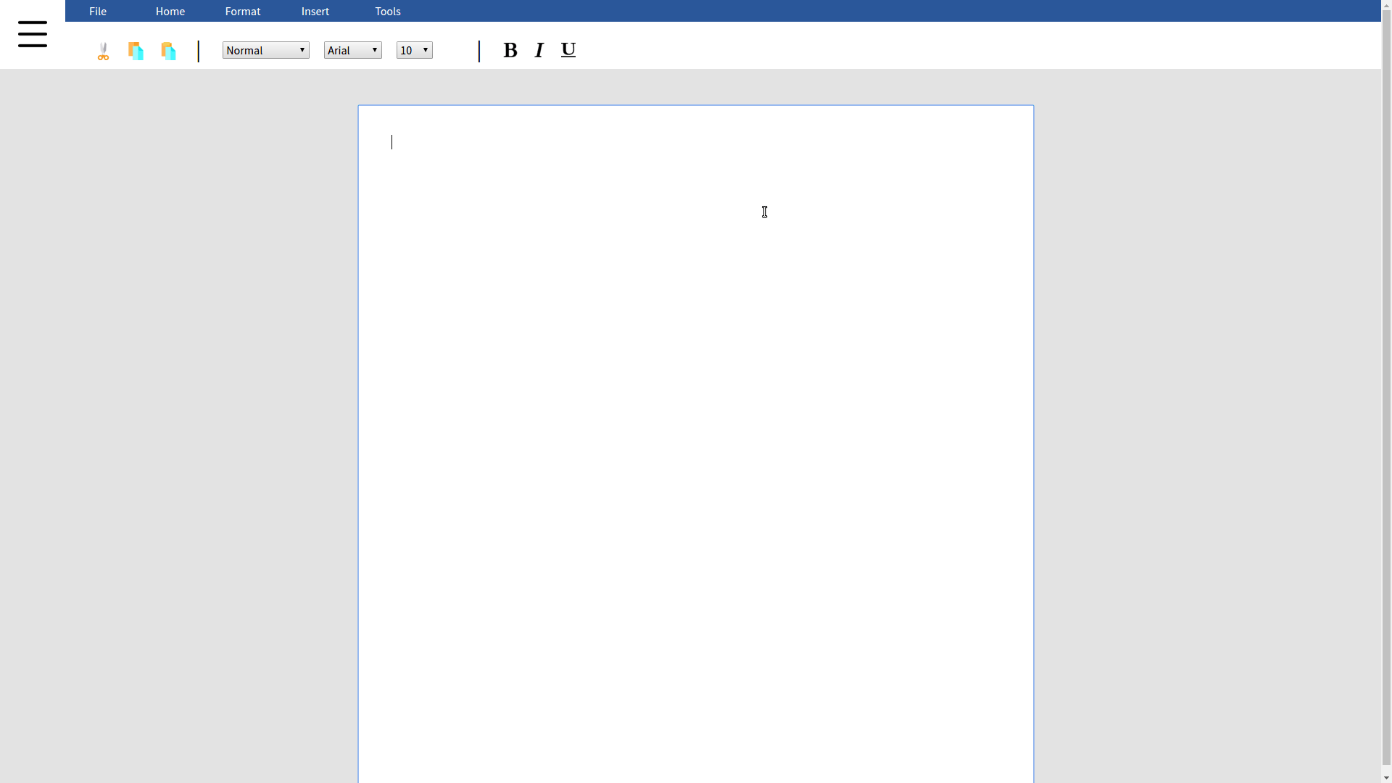Expand the hamburger menu icon
The width and height of the screenshot is (1392, 783).
tap(33, 34)
